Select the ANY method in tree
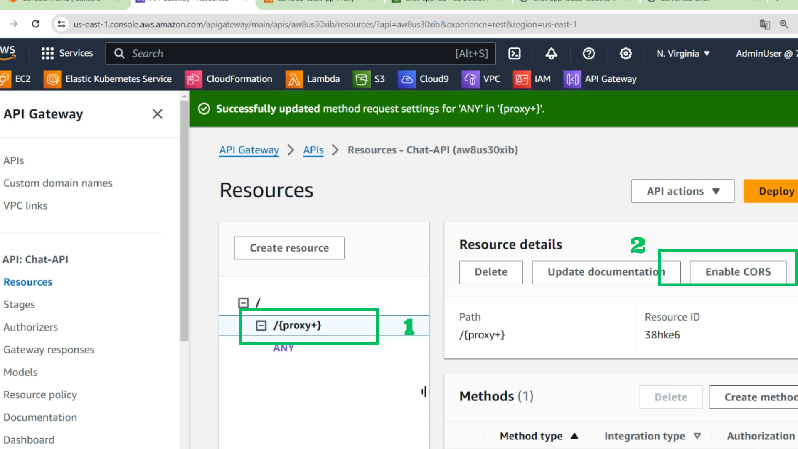Screen dimensions: 798x449 [x=283, y=348]
